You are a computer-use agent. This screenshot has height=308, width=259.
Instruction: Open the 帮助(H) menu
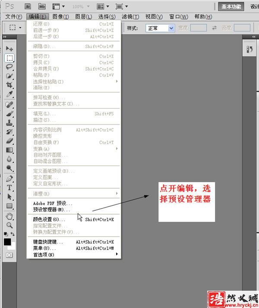point(203,17)
